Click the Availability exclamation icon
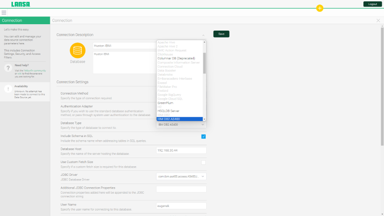This screenshot has height=216, width=384. tap(8, 89)
